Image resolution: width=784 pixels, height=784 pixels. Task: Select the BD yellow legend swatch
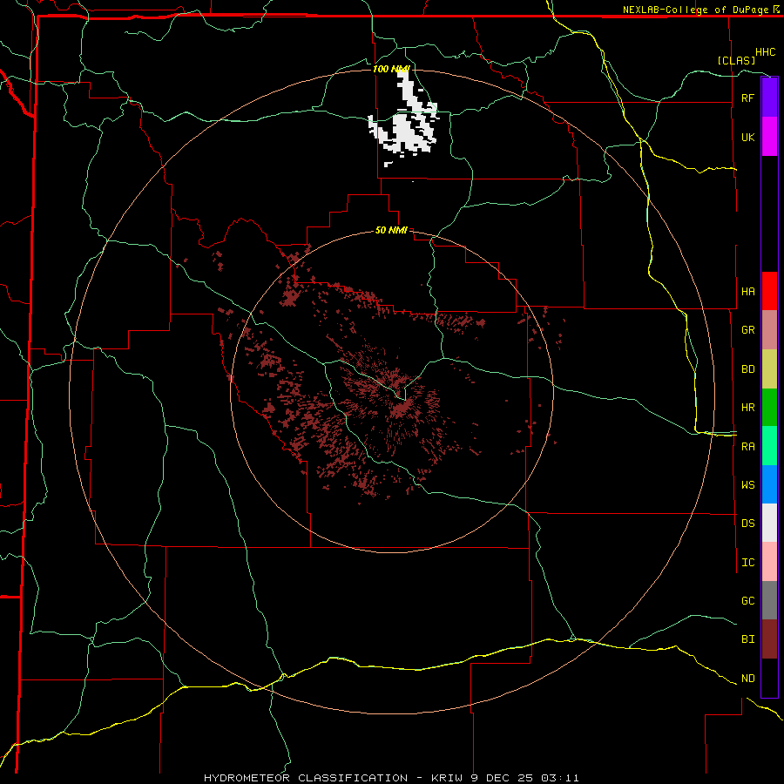coord(769,369)
